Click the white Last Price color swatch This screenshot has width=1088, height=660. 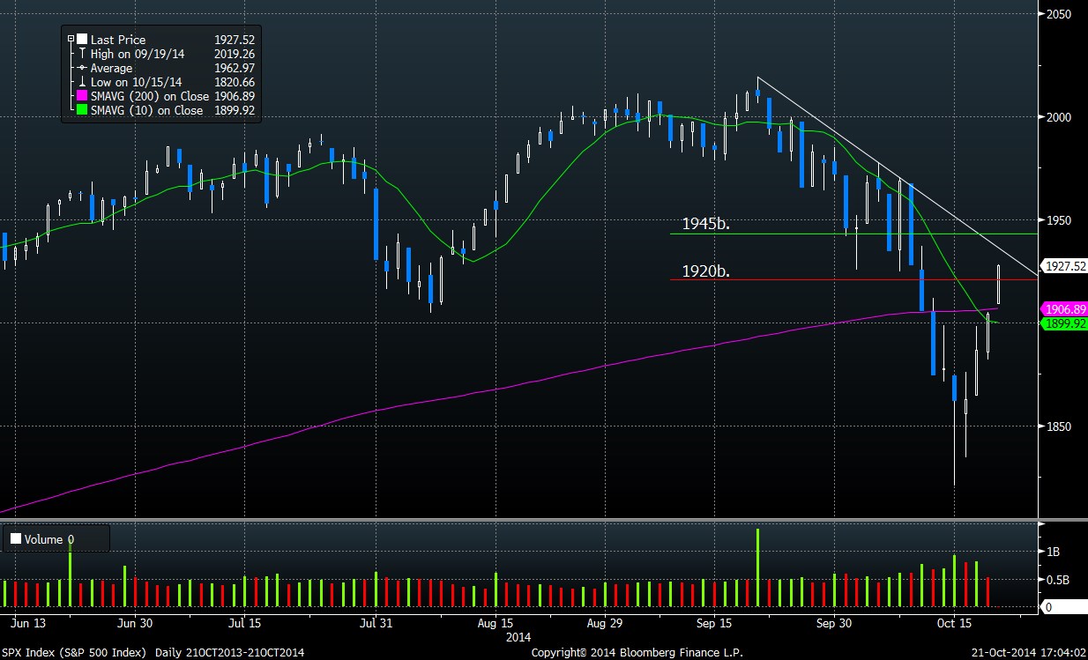click(x=82, y=40)
